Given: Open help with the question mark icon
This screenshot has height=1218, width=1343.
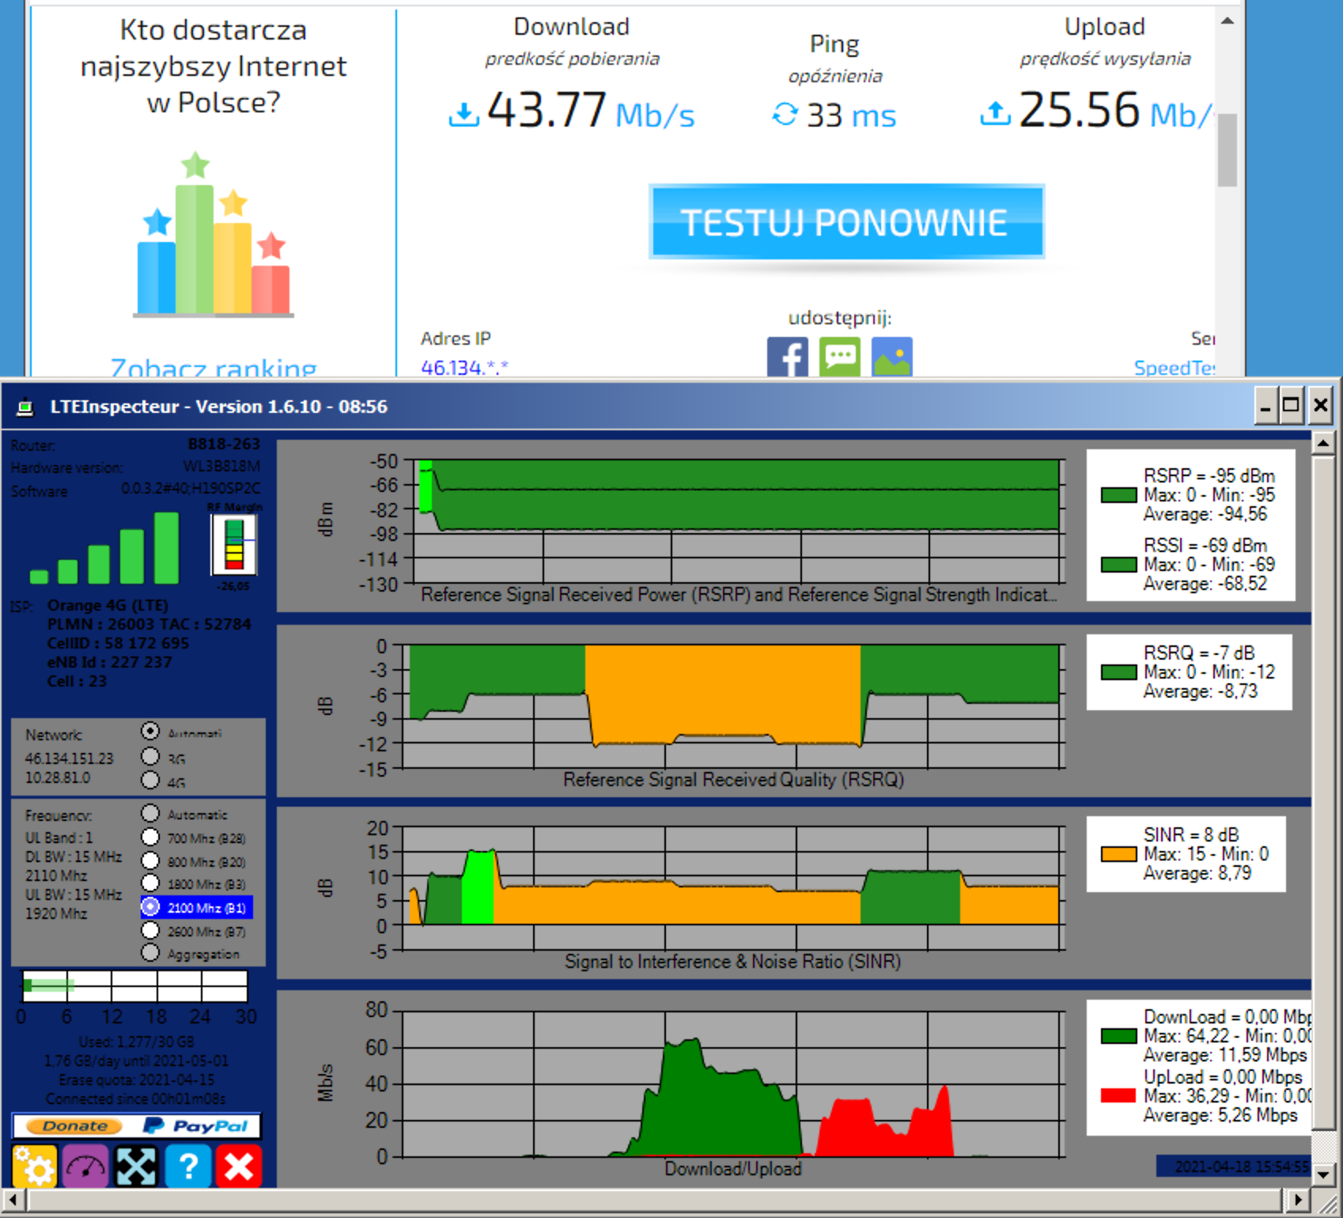Looking at the screenshot, I should click(x=188, y=1166).
